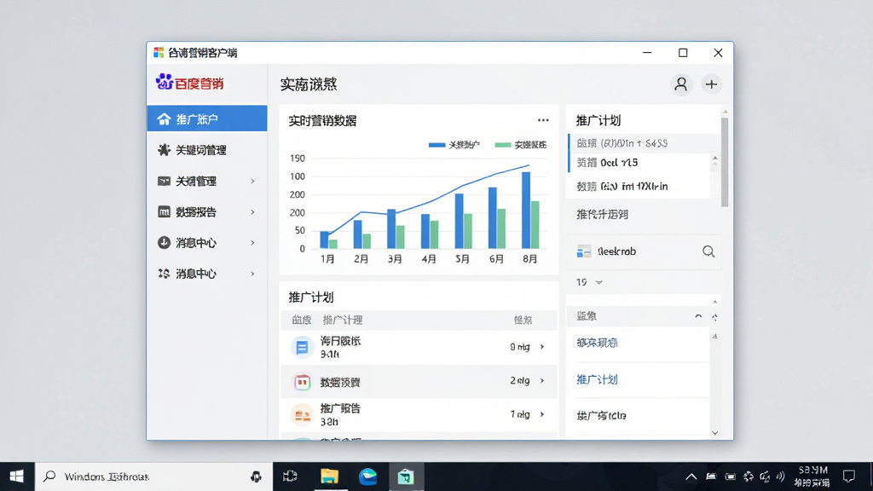Collapse the right panel section with the up chevron
The image size is (873, 491).
[698, 316]
